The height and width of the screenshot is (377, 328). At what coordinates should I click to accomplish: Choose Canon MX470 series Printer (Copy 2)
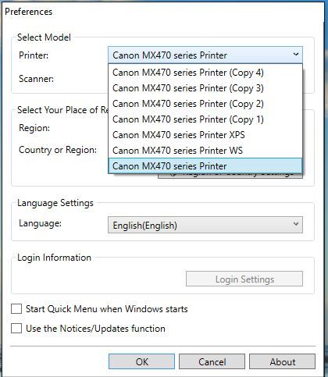tap(205, 104)
